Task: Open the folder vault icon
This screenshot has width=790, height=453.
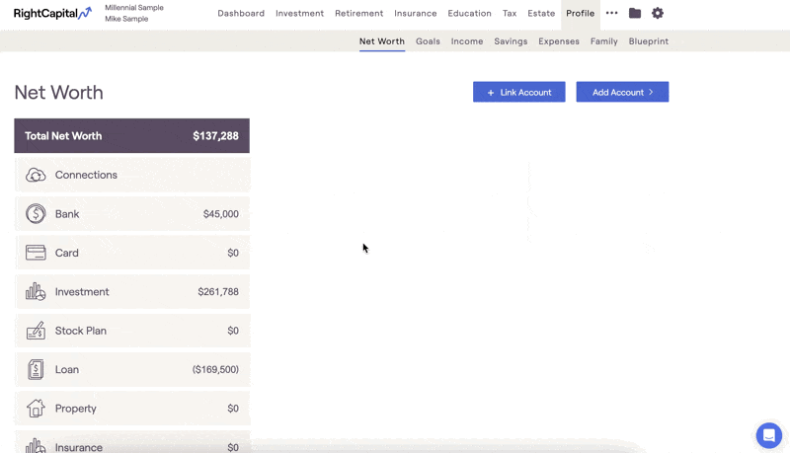Action: point(635,13)
